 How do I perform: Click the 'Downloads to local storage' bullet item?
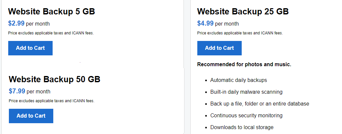pos(242,127)
